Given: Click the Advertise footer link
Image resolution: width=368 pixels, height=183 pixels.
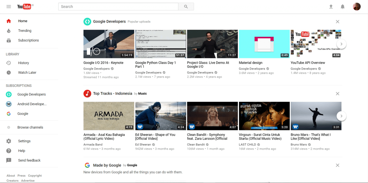Looking at the screenshot, I should 28,180.
